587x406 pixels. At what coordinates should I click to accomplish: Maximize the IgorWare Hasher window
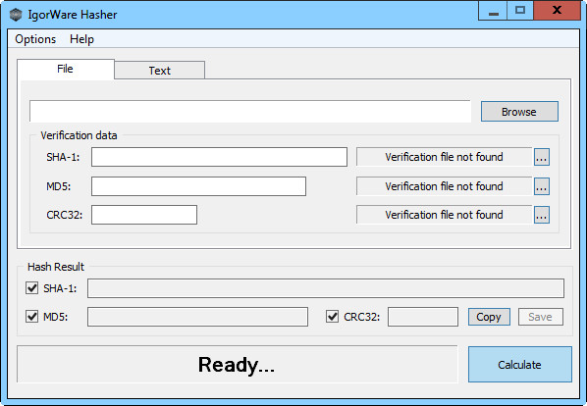click(x=520, y=11)
